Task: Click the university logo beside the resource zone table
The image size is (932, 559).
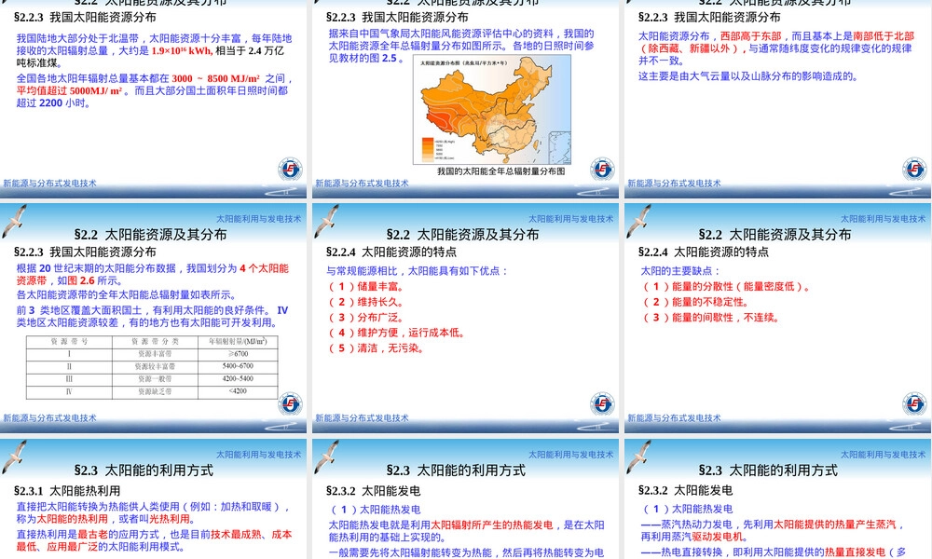Action: [x=290, y=404]
